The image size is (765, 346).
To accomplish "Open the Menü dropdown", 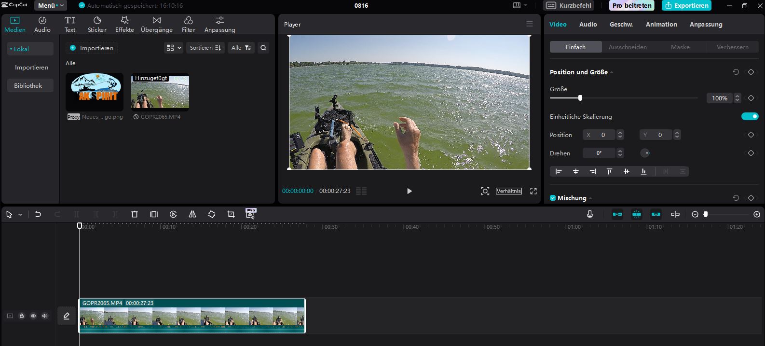I will click(x=50, y=6).
